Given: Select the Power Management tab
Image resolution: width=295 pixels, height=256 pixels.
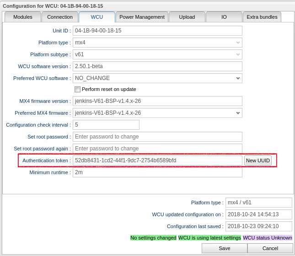Looking at the screenshot, I should (142, 17).
